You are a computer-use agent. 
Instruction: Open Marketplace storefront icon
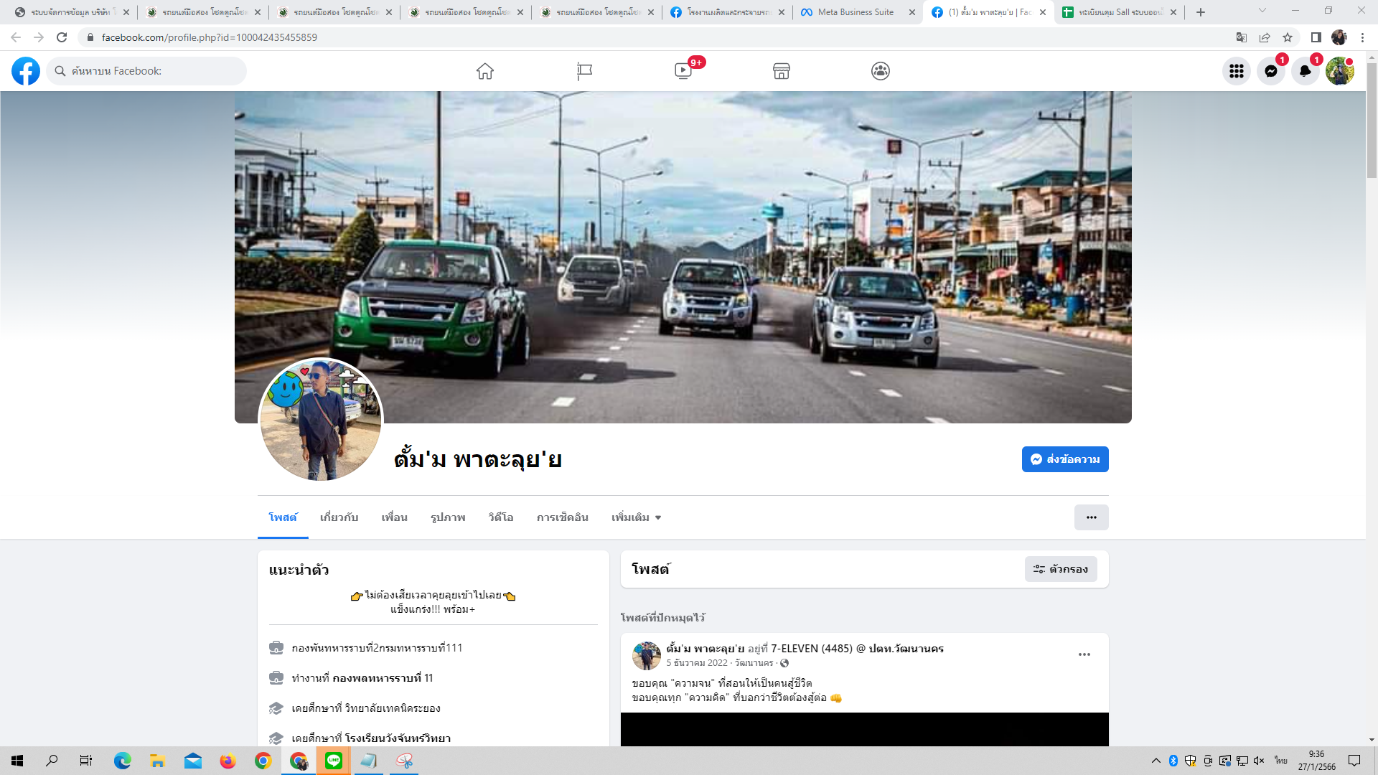(782, 71)
